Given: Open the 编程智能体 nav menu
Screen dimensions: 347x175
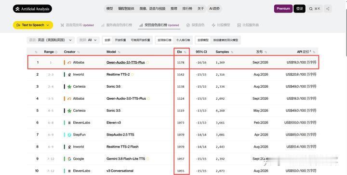Looking at the screenshot, I should point(126,9).
